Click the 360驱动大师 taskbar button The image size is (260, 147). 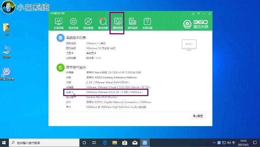(145, 143)
